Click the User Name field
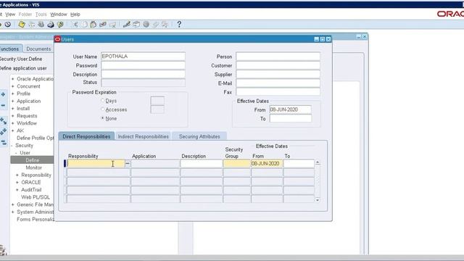 click(x=144, y=57)
